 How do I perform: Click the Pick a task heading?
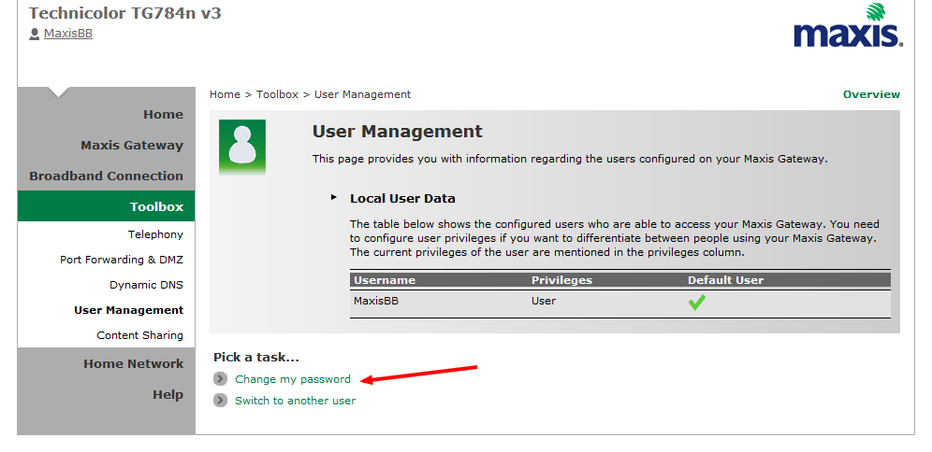[256, 357]
